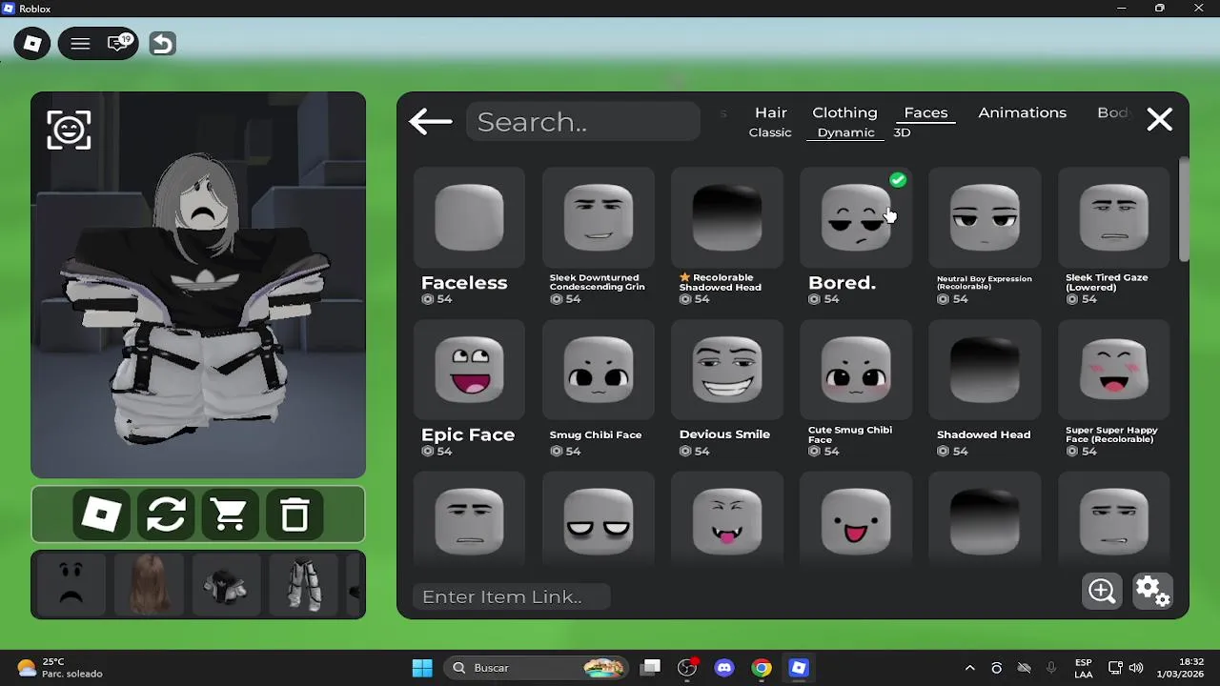Click the face emote icon in avatar preview
This screenshot has width=1220, height=686.
[69, 130]
